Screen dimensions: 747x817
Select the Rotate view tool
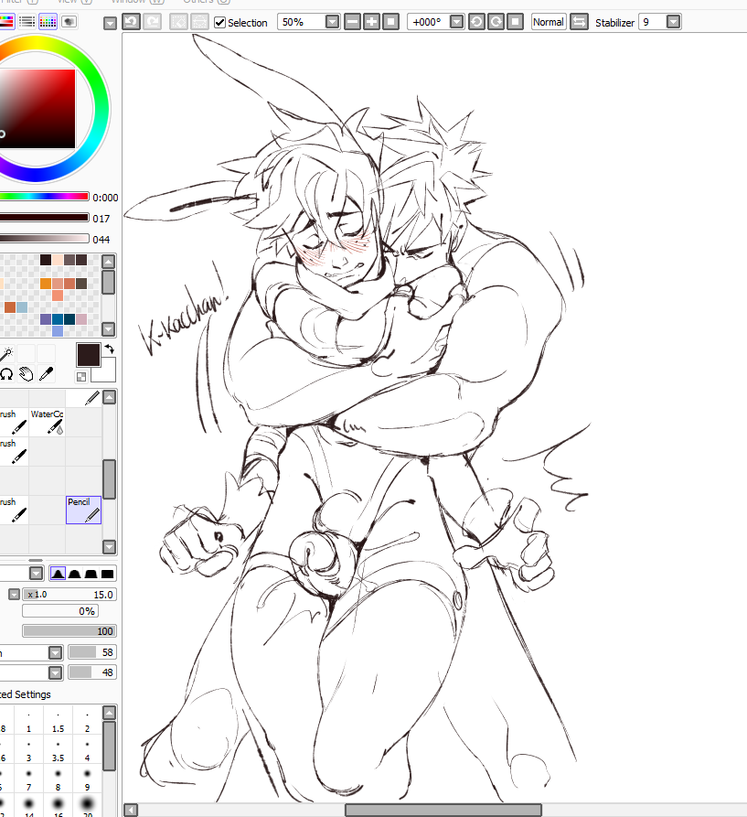coord(6,373)
